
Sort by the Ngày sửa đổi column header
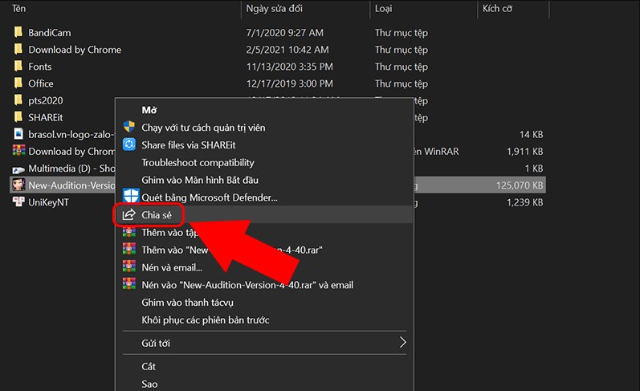pos(275,8)
